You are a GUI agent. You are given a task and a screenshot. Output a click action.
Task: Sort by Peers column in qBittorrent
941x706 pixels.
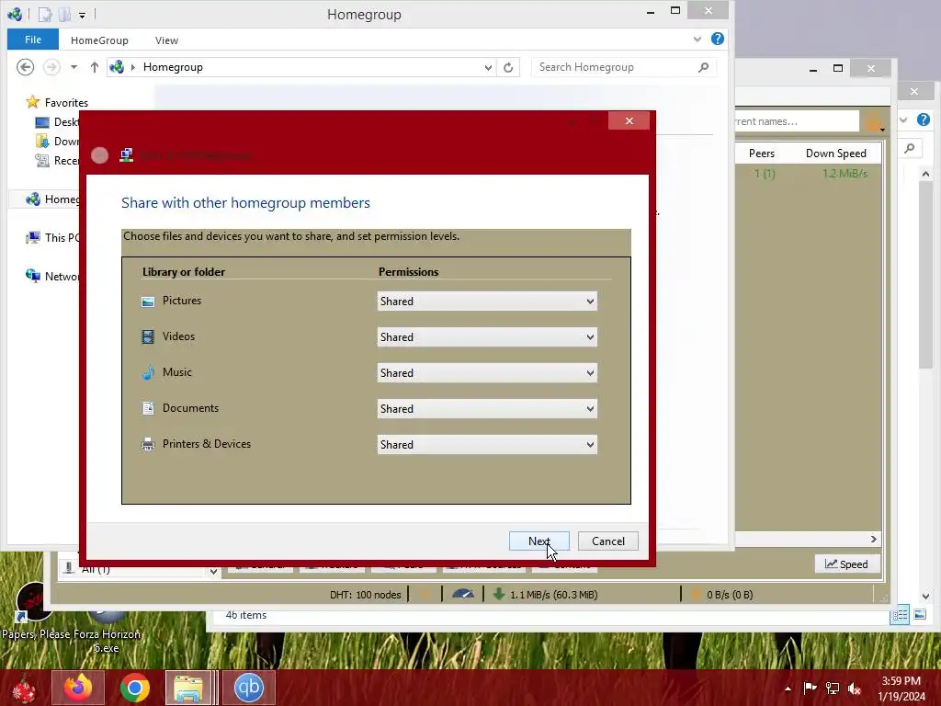(x=762, y=154)
